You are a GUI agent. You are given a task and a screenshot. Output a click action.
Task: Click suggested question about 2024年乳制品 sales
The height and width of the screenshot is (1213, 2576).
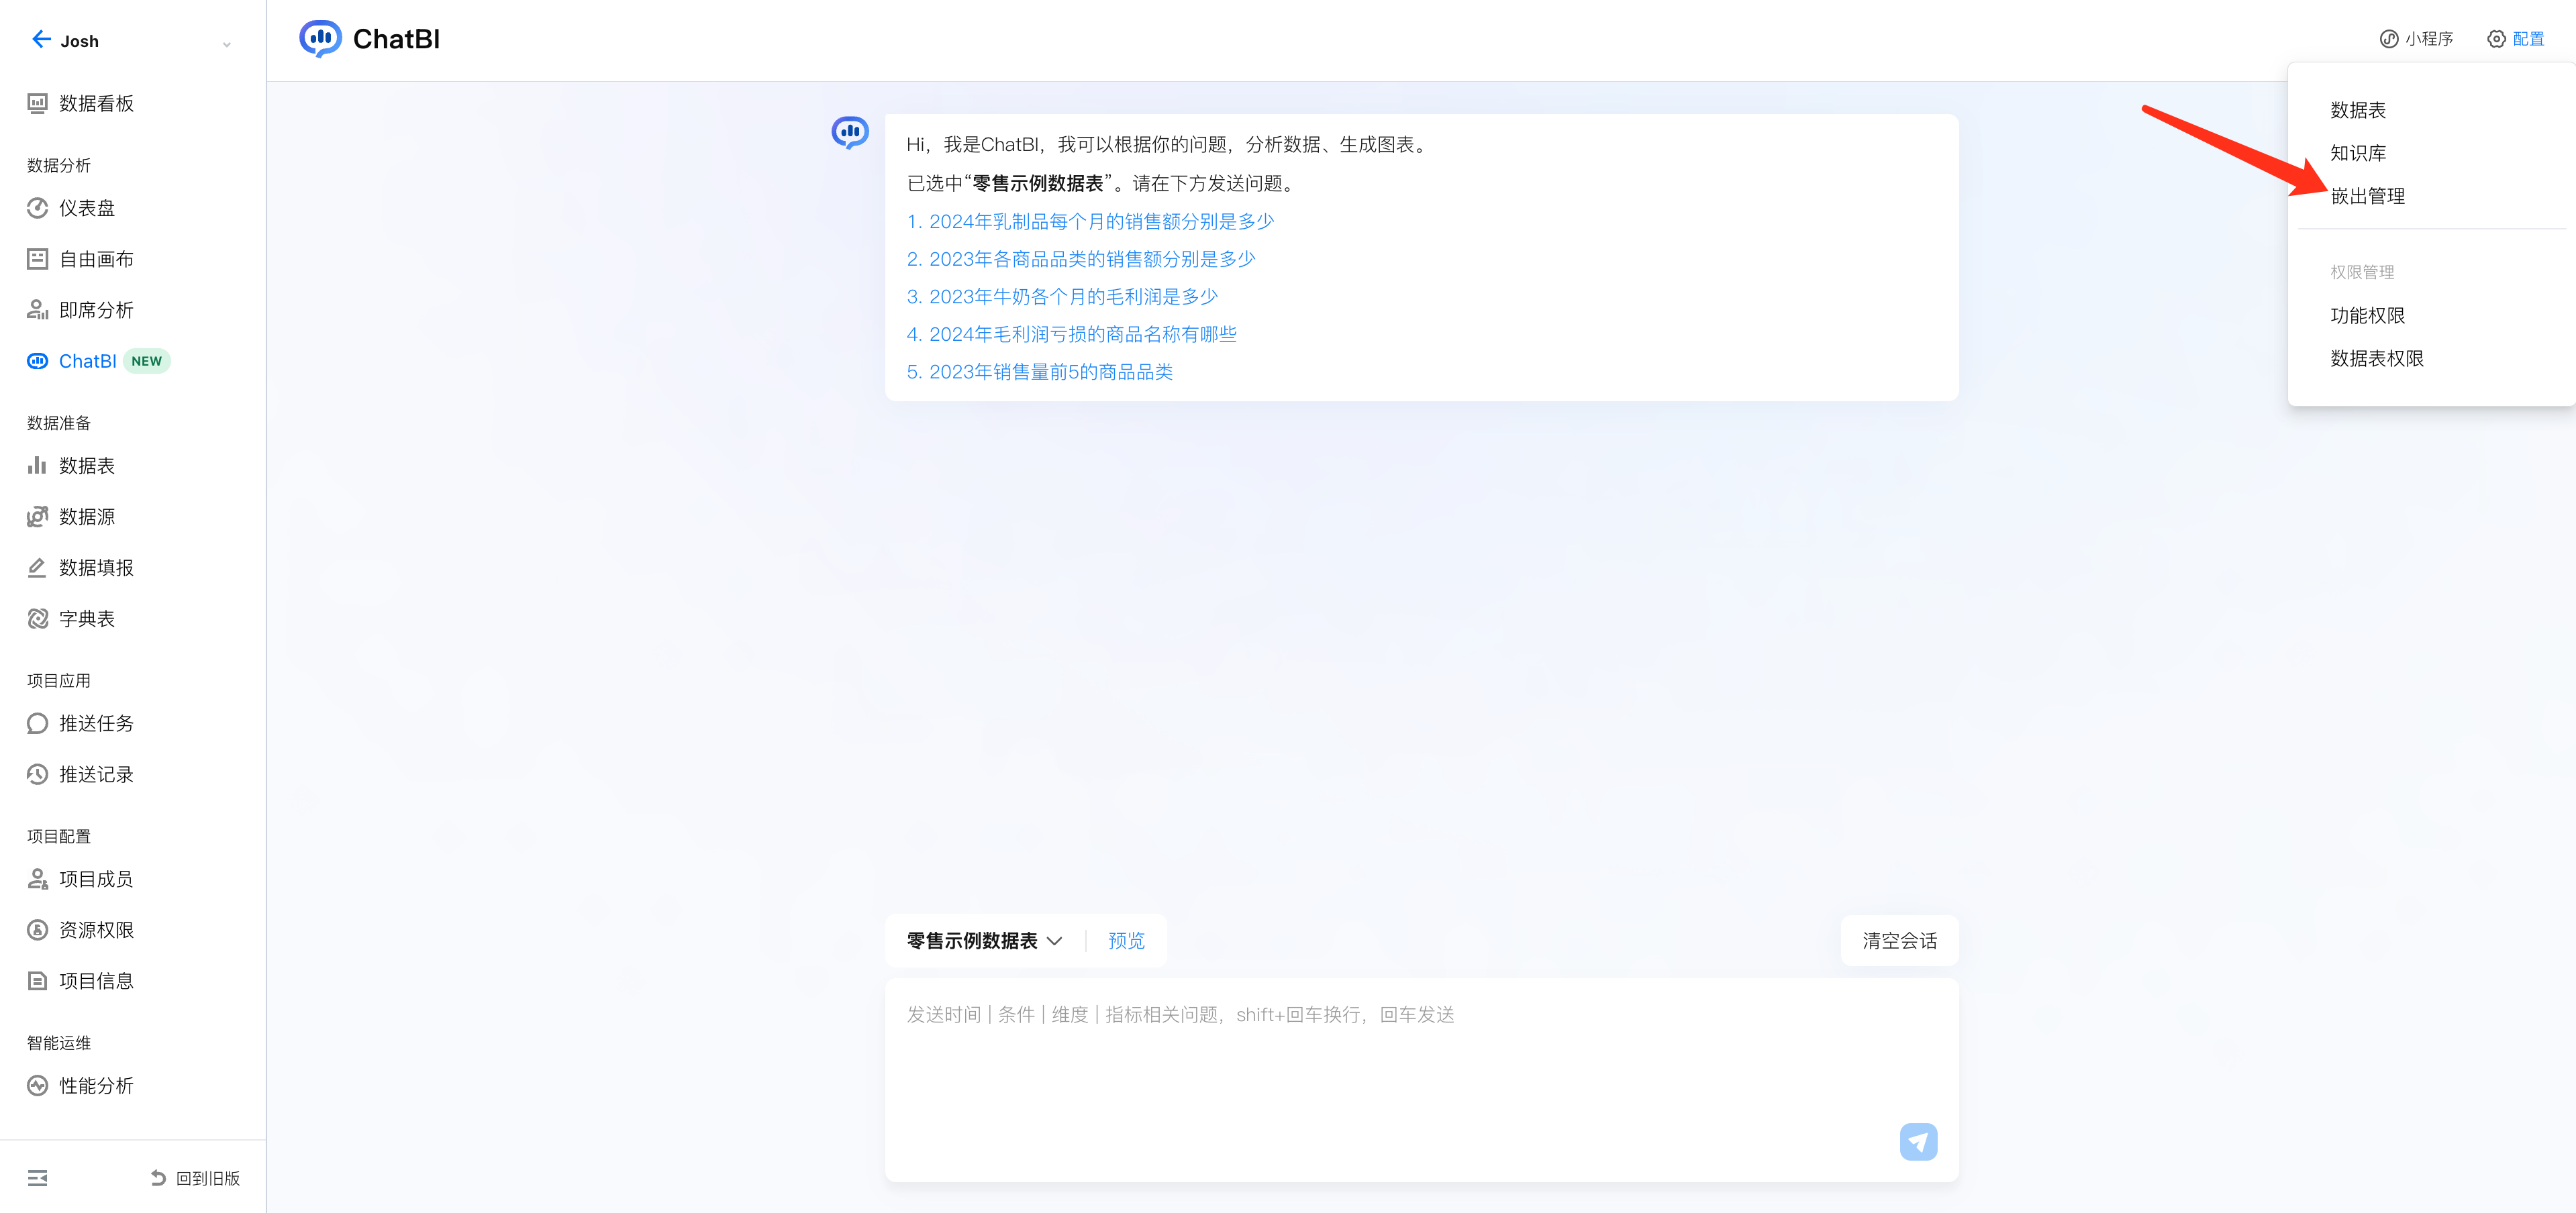point(1090,221)
